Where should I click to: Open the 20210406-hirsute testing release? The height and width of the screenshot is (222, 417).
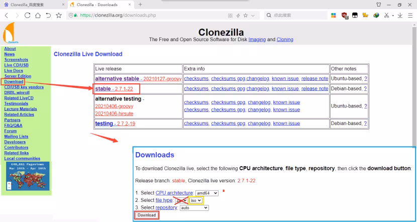coord(114,114)
